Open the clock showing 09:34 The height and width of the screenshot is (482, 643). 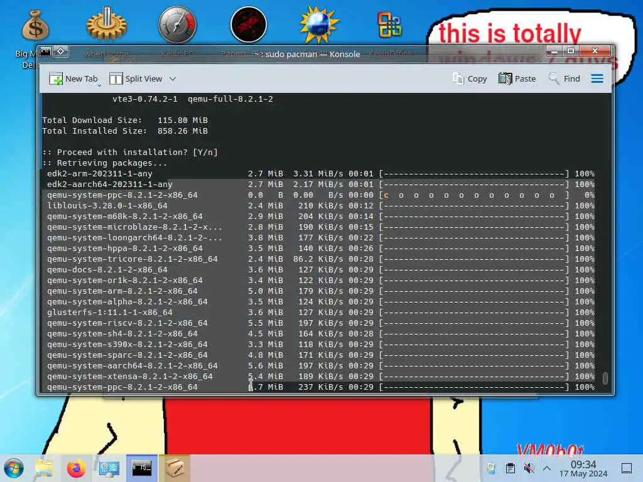coord(583,468)
